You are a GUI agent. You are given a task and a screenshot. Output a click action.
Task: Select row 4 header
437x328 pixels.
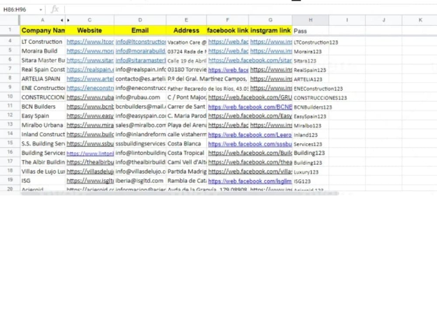[x=10, y=41]
